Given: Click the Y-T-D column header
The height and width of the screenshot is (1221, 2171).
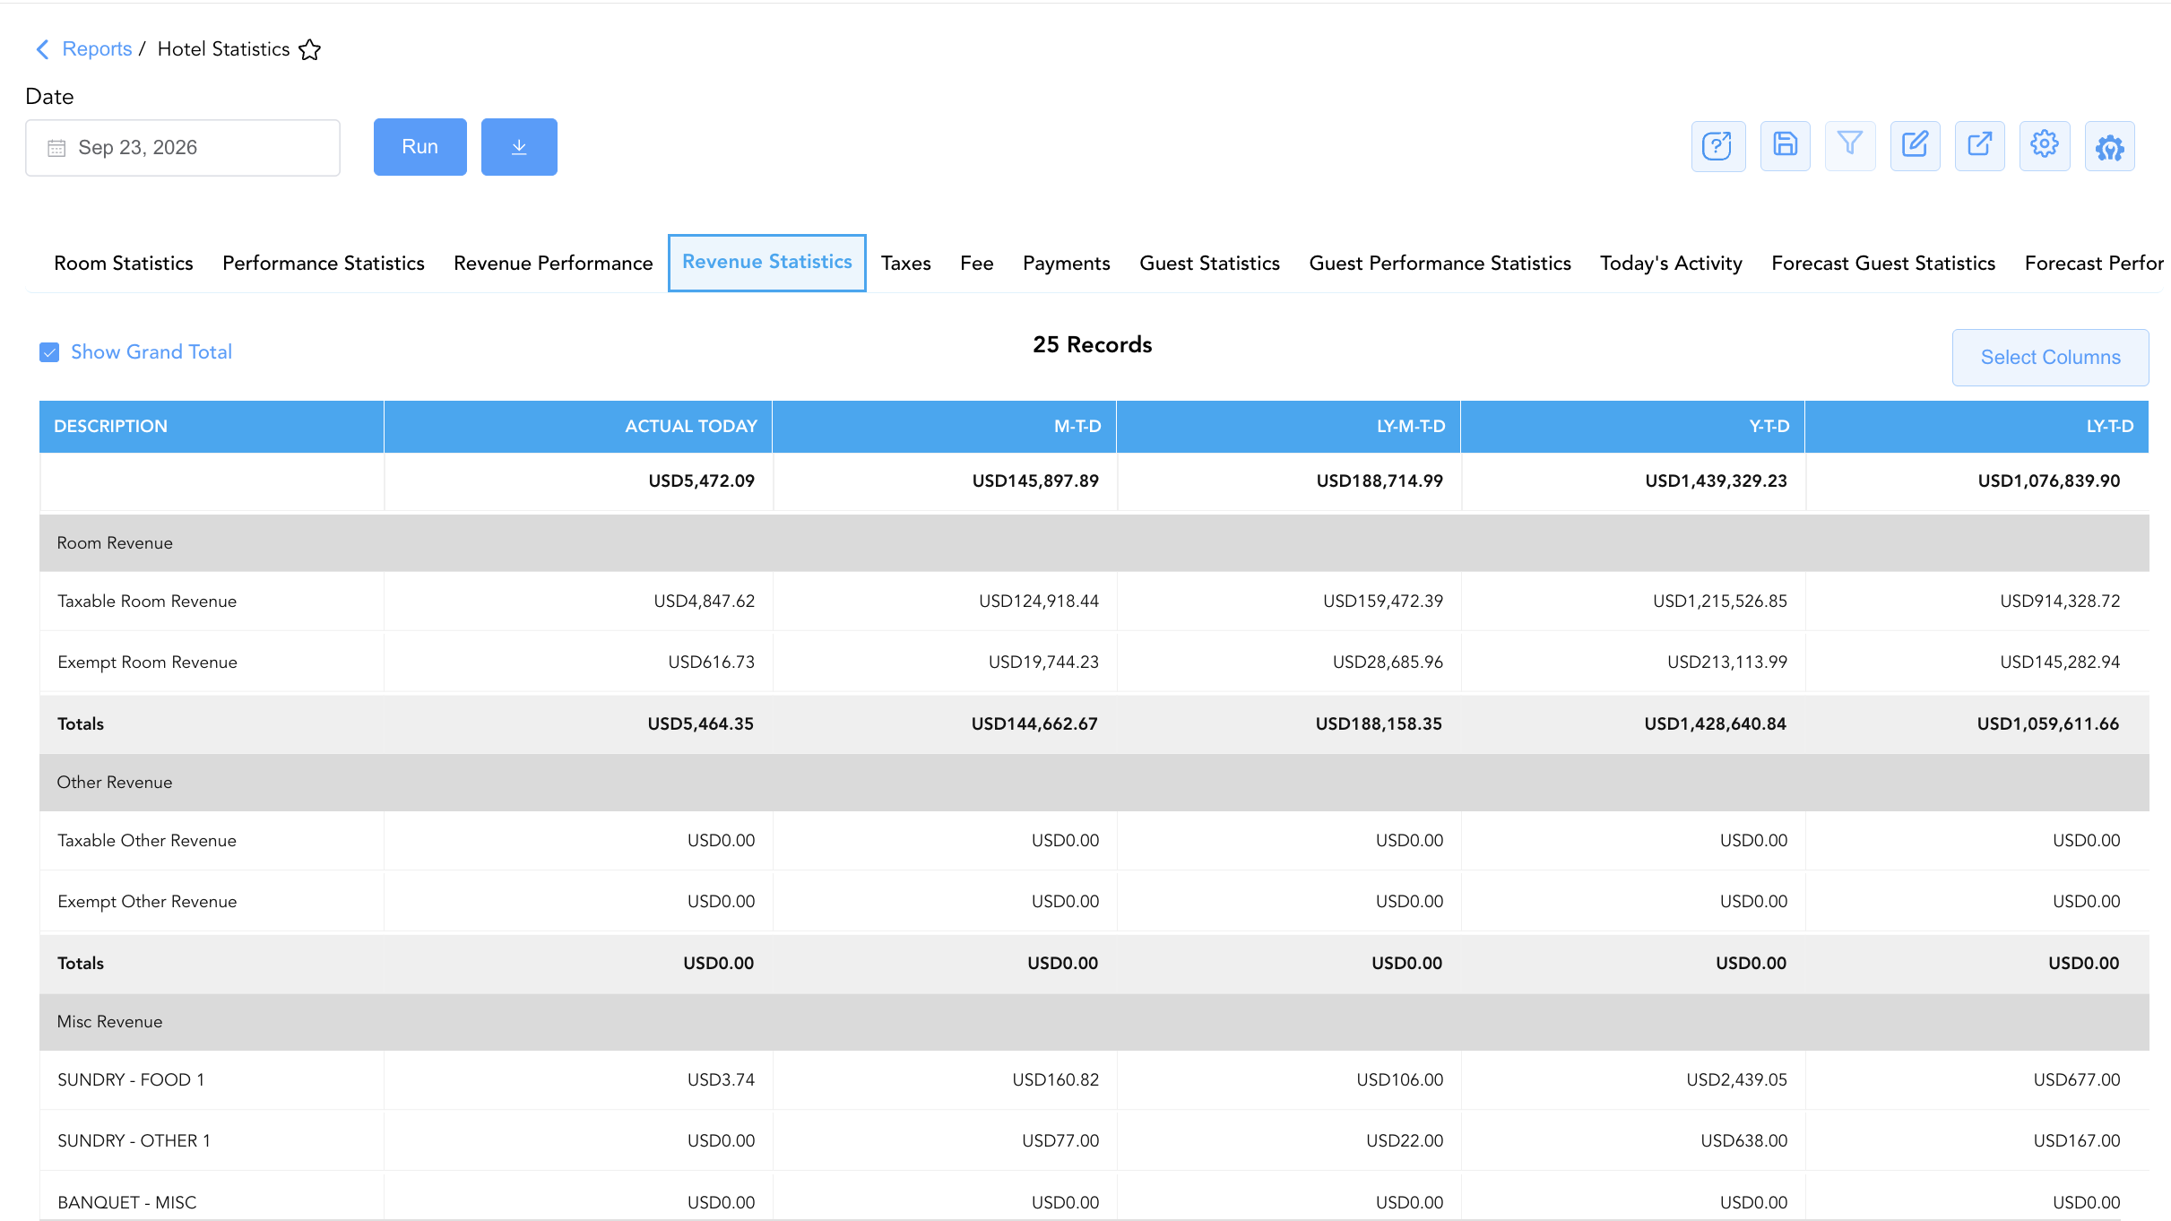Looking at the screenshot, I should 1632,427.
